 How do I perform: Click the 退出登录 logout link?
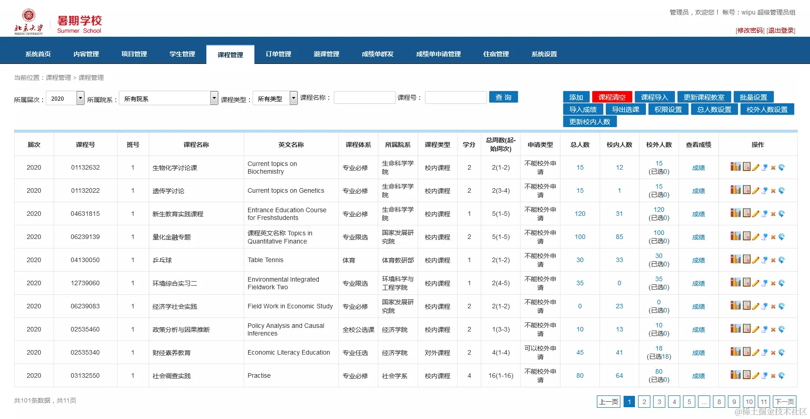[781, 30]
